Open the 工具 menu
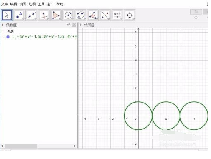This screenshot has height=159, width=211. (41, 4)
